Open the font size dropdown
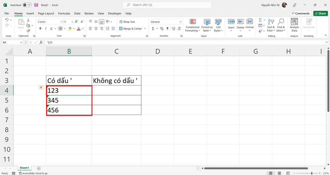Screen dimensions: 330x175 [72, 22]
